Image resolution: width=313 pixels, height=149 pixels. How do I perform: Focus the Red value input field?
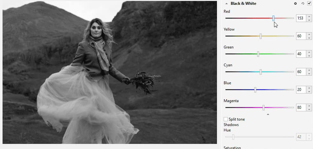(301, 18)
